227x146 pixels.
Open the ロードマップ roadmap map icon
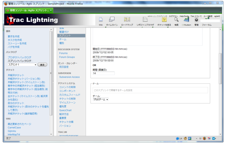[x=127, y=19]
